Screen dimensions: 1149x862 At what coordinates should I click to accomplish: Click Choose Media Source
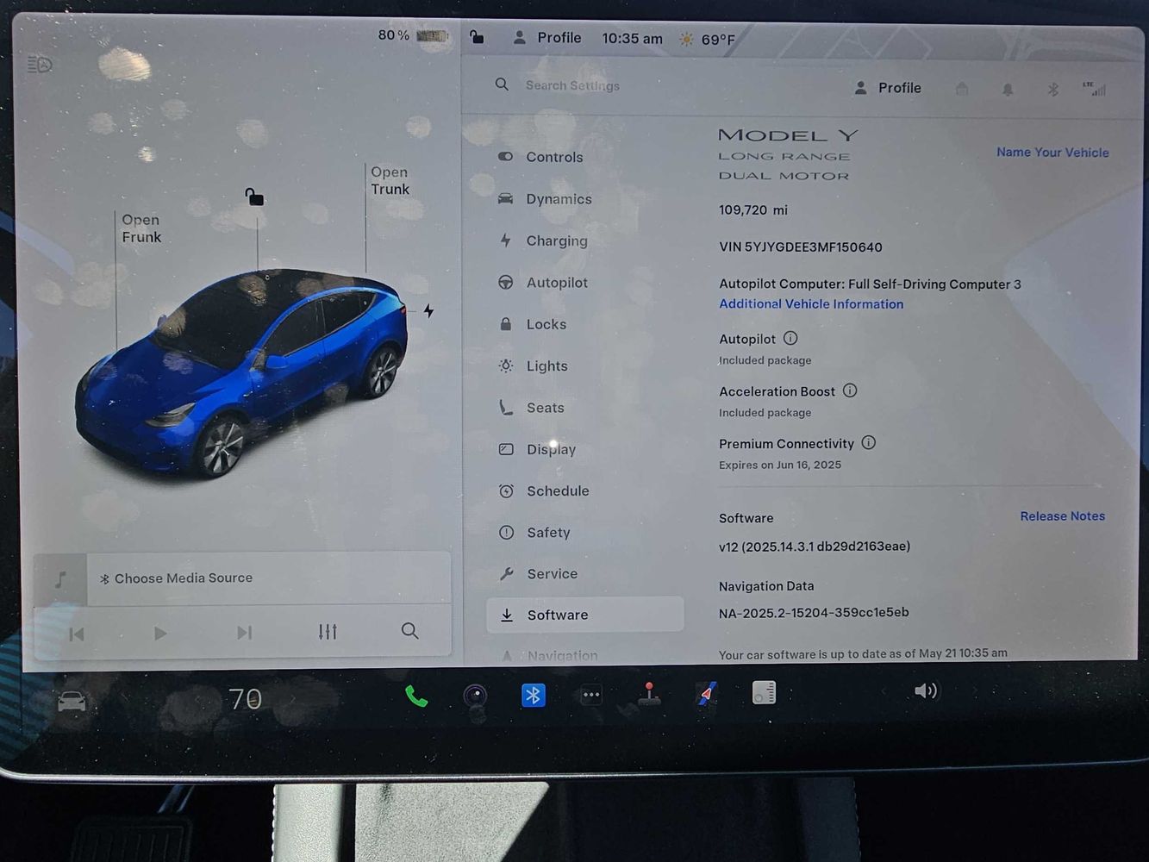point(176,578)
